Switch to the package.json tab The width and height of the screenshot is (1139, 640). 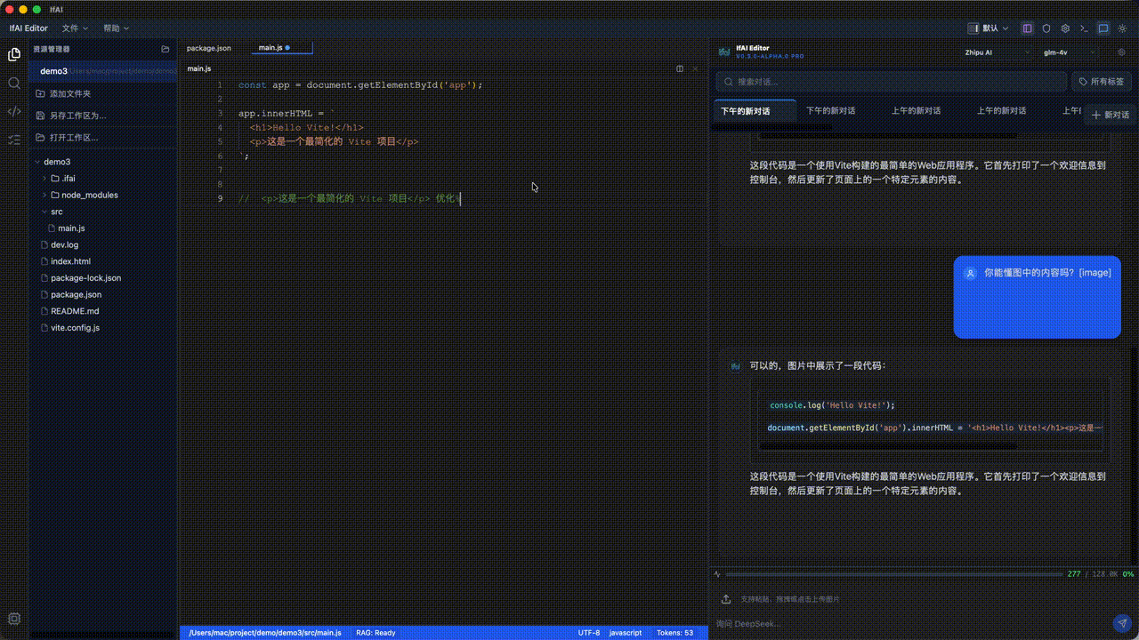tap(209, 48)
